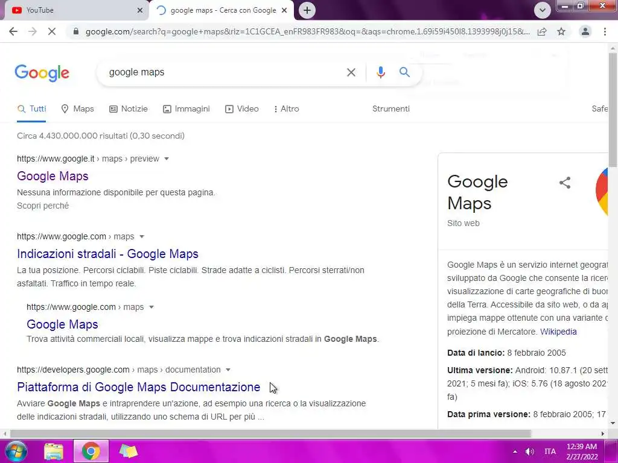The image size is (618, 463).
Task: Open the first Google Maps result link
Action: pyautogui.click(x=53, y=177)
